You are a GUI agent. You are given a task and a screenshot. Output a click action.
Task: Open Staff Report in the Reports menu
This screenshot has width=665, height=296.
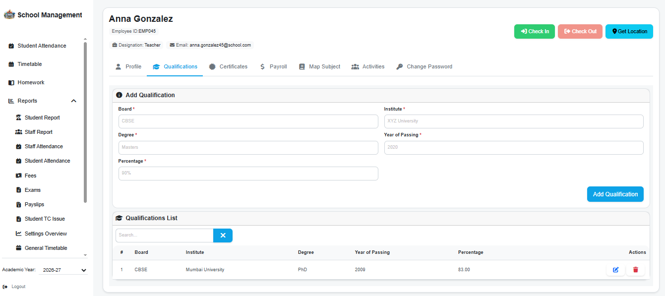coord(39,132)
